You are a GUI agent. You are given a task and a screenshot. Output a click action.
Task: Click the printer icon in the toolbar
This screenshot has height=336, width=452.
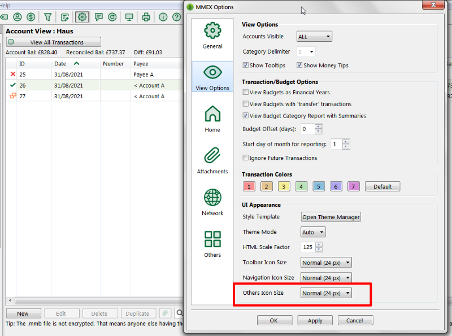(x=146, y=17)
